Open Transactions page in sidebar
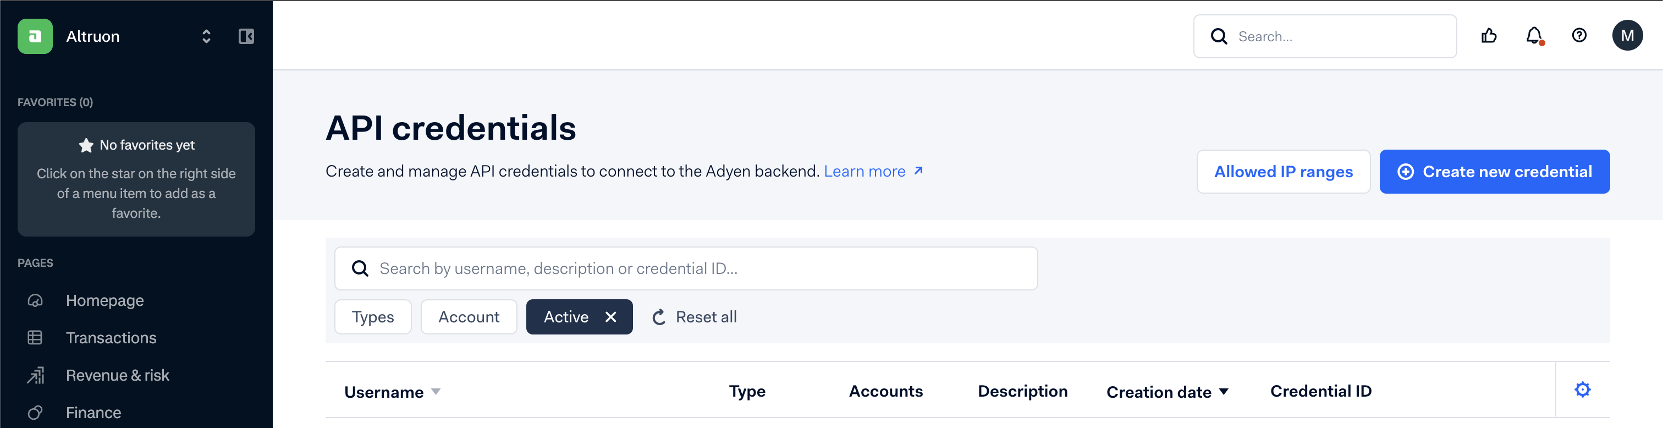The width and height of the screenshot is (1663, 428). pos(111,338)
